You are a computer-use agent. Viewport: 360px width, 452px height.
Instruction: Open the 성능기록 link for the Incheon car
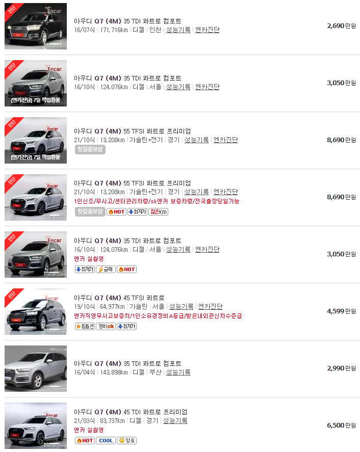[x=177, y=30]
